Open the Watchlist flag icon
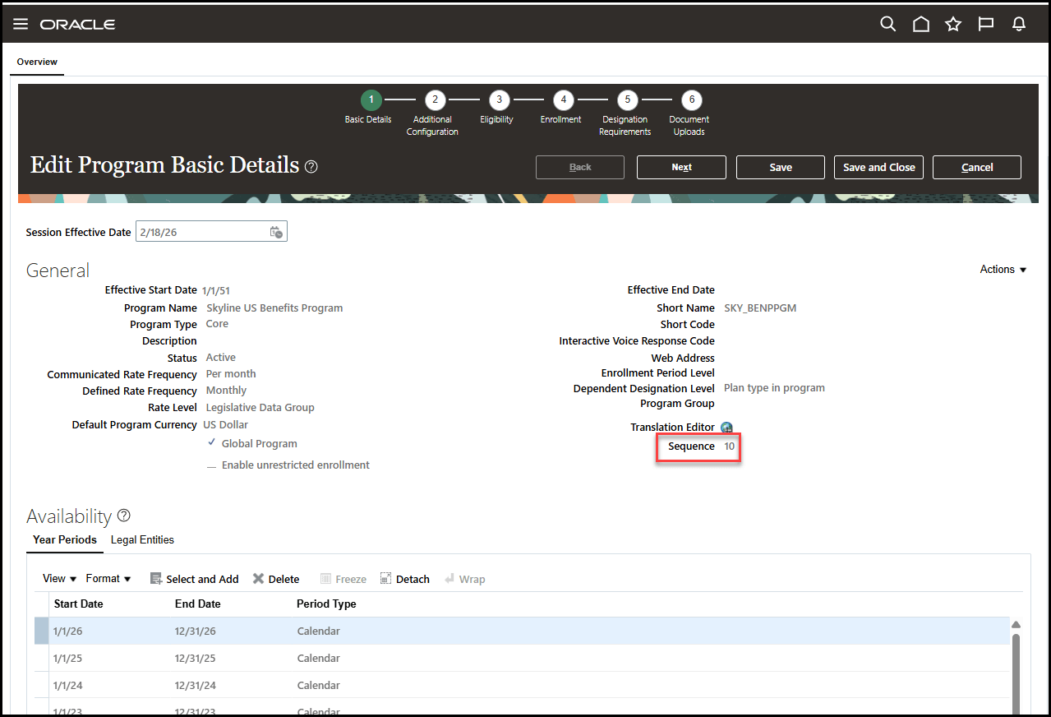The height and width of the screenshot is (717, 1051). click(x=986, y=24)
